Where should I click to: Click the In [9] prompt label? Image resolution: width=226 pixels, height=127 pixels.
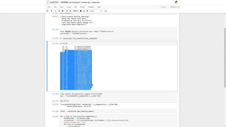[x=55, y=116]
